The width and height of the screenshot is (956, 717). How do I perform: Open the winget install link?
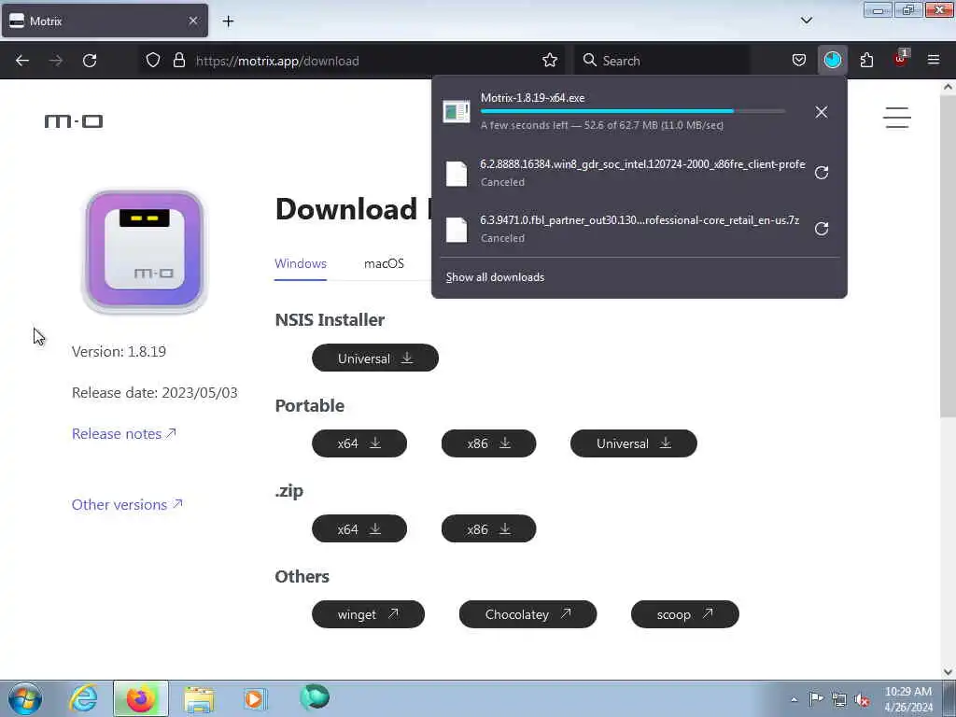click(368, 614)
